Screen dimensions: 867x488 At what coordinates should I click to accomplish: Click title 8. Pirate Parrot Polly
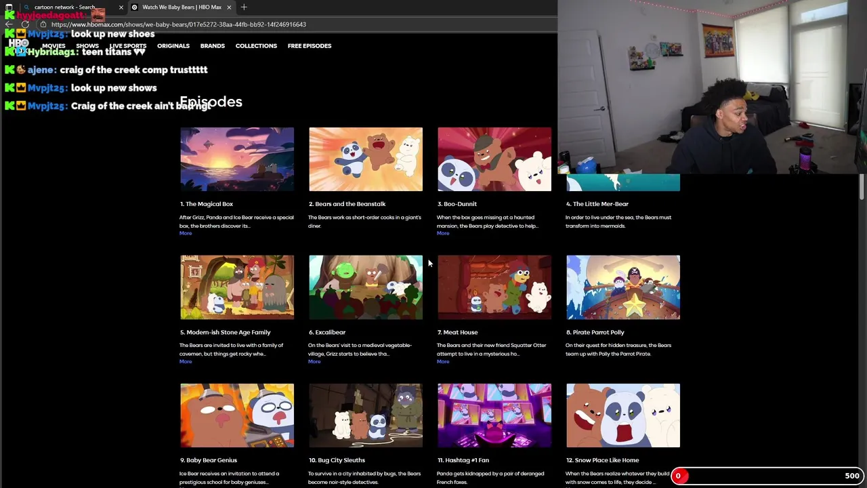[x=595, y=332]
